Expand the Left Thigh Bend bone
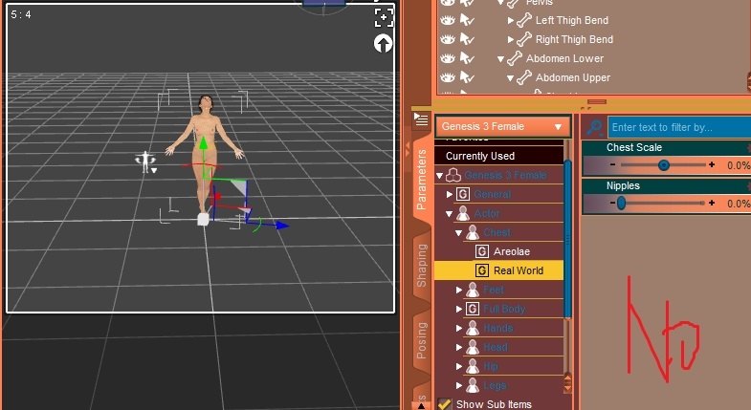The width and height of the screenshot is (751, 410). (x=511, y=21)
